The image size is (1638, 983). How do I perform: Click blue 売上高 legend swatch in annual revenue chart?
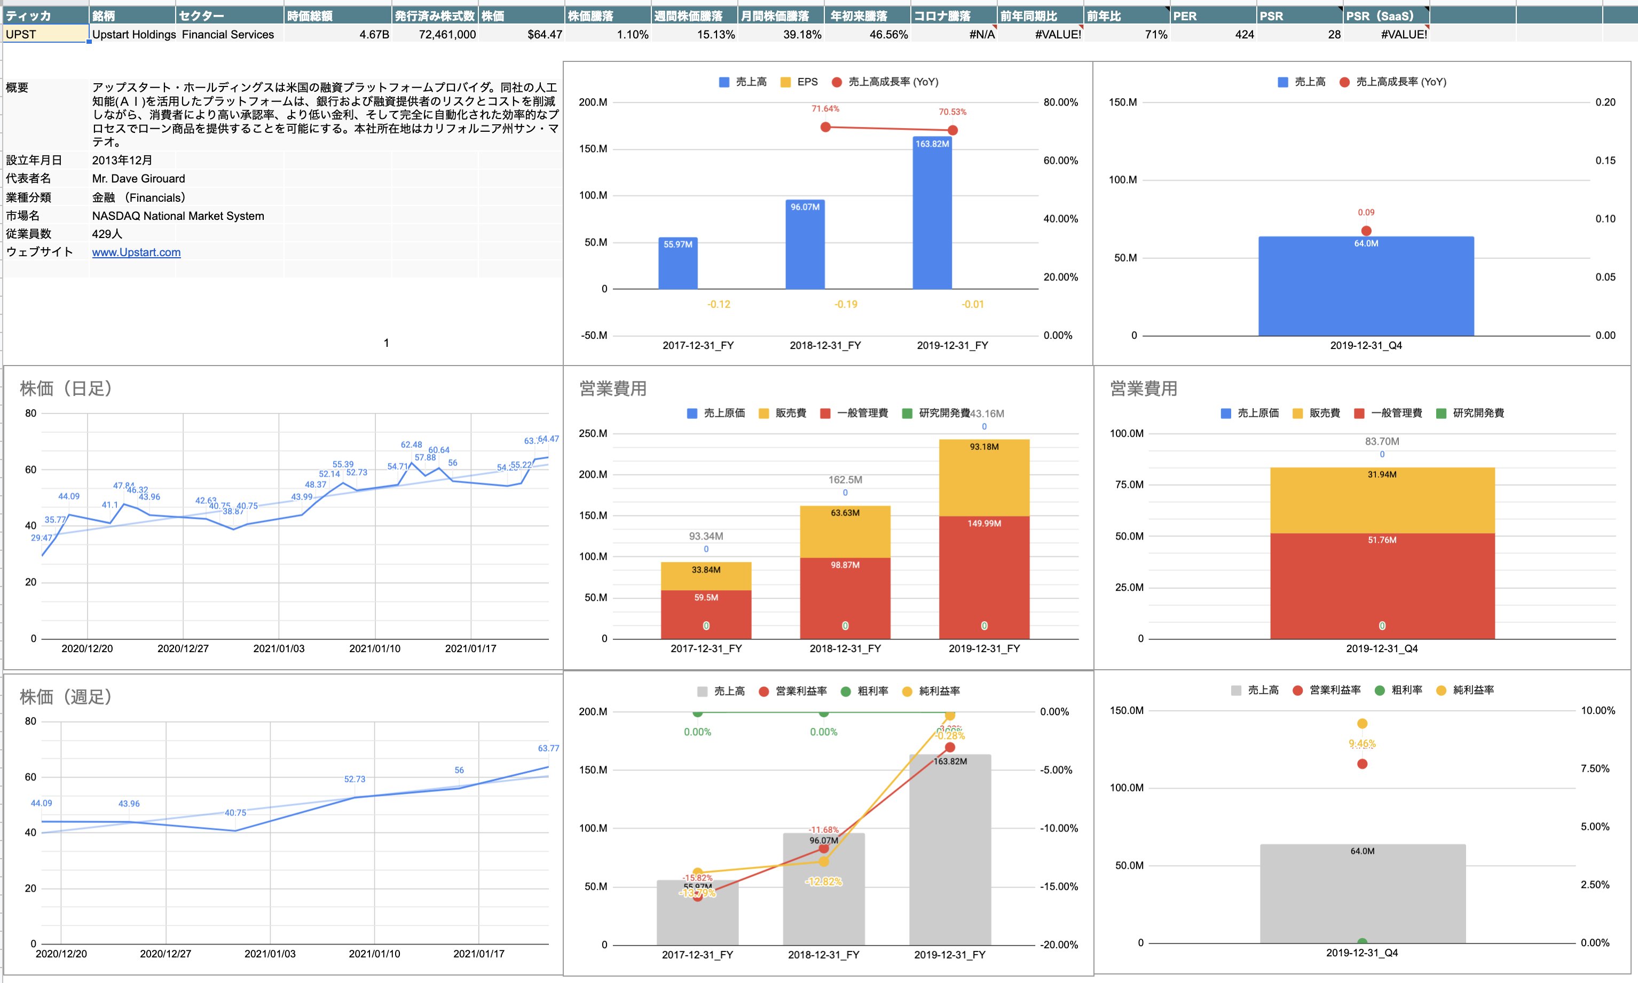coord(724,82)
